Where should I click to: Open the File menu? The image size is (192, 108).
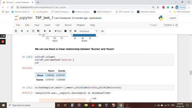click(18, 25)
